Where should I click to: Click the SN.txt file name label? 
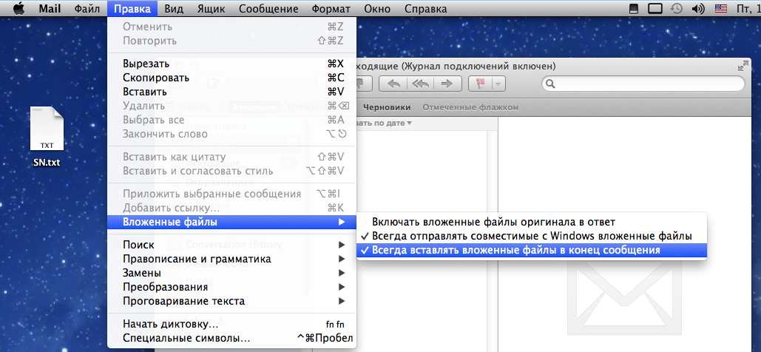(47, 163)
